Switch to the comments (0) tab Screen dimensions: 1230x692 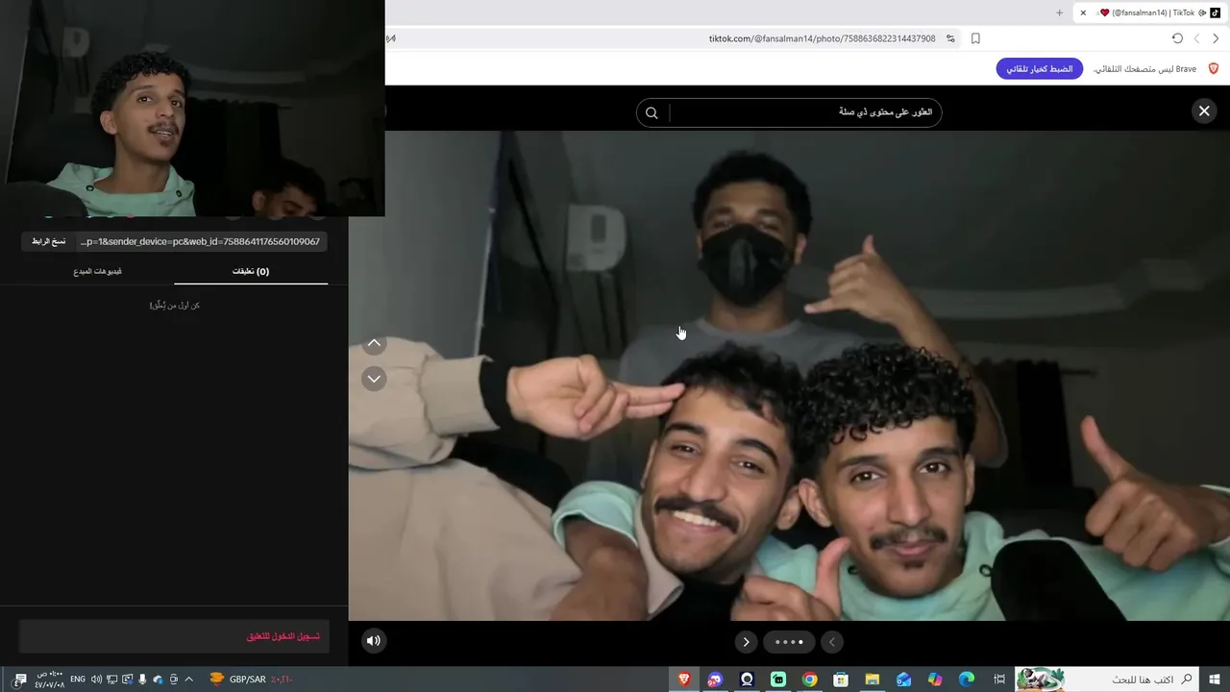251,271
